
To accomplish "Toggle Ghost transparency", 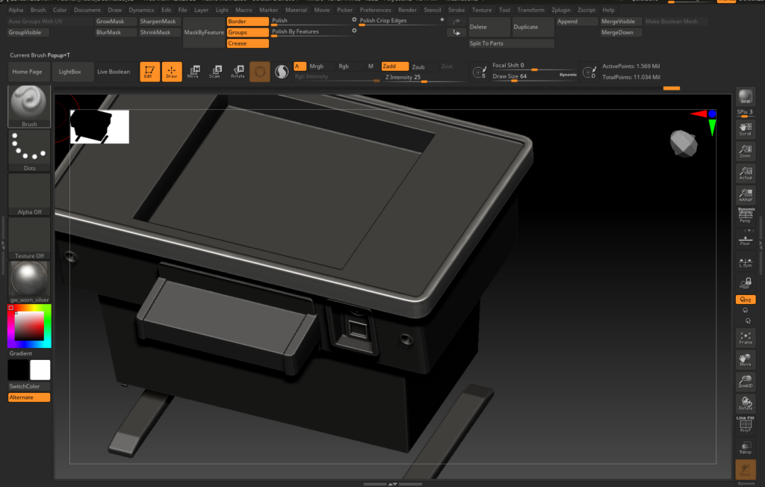I will (745, 469).
